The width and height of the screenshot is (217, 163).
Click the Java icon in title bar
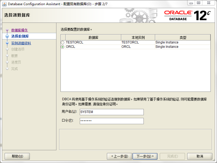pos(4,4)
